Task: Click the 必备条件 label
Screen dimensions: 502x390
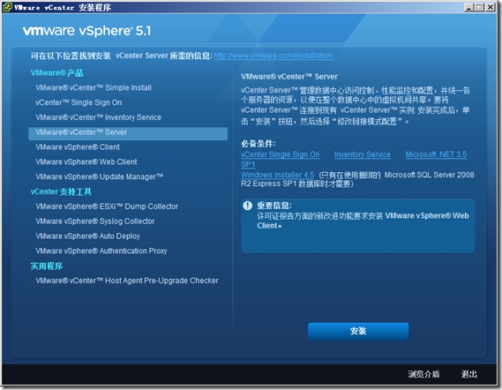Action: coord(258,144)
